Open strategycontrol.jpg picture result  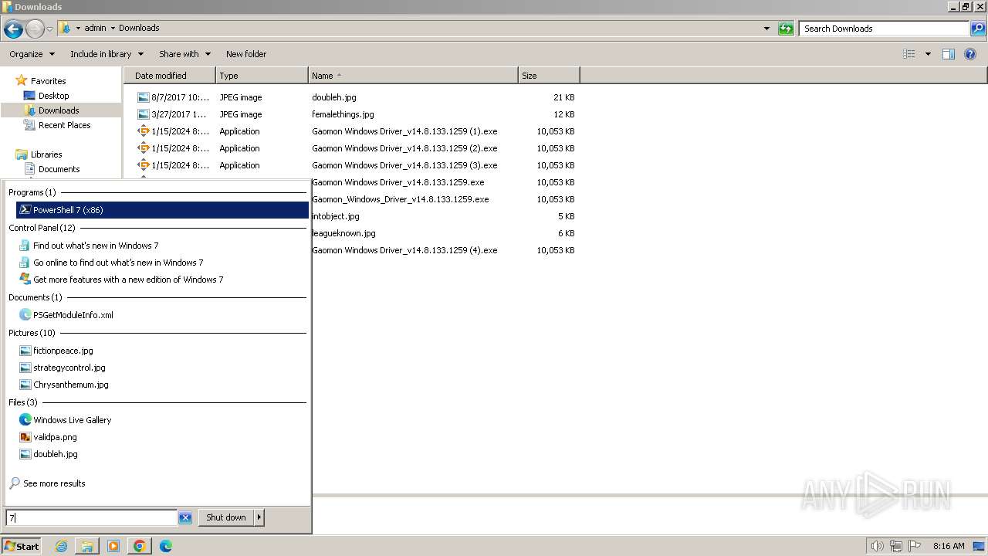coord(69,368)
